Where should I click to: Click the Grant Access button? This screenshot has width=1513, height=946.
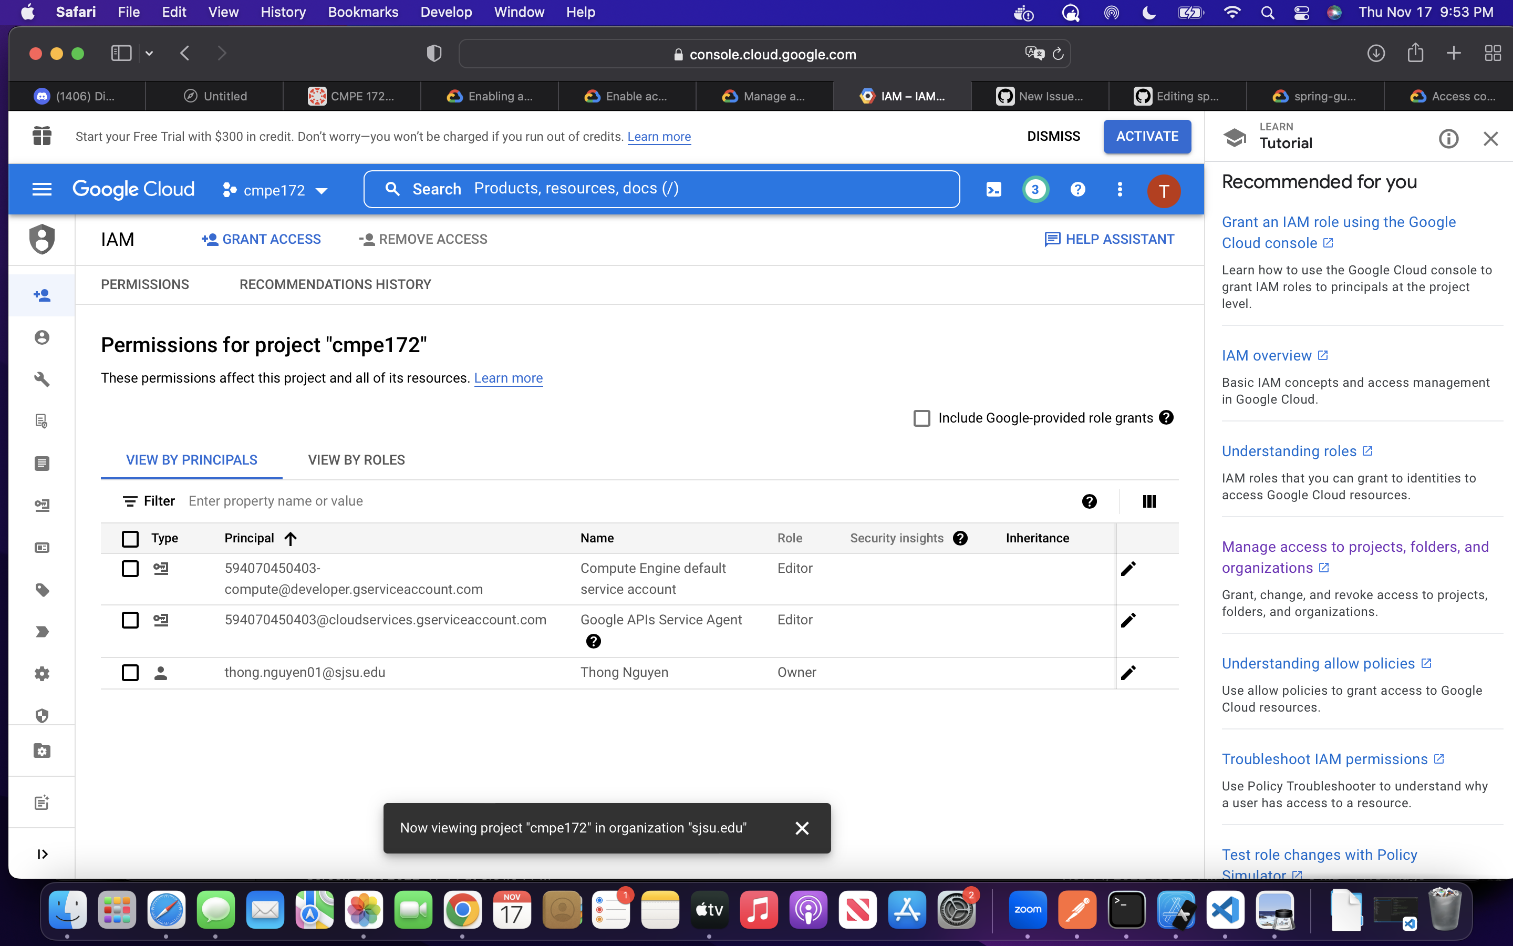[261, 239]
